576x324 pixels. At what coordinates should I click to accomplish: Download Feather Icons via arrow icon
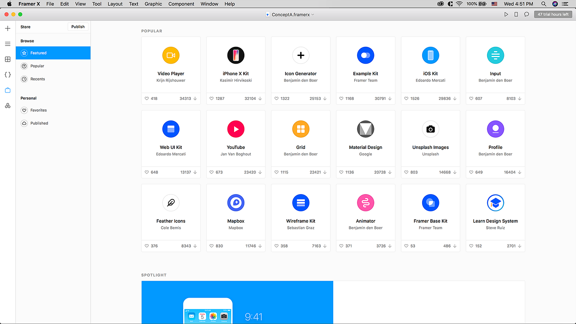click(x=195, y=246)
